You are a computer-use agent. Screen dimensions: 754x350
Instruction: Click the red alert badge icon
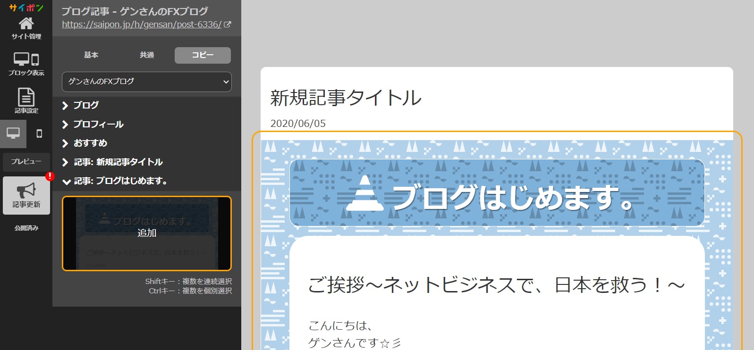pos(50,176)
